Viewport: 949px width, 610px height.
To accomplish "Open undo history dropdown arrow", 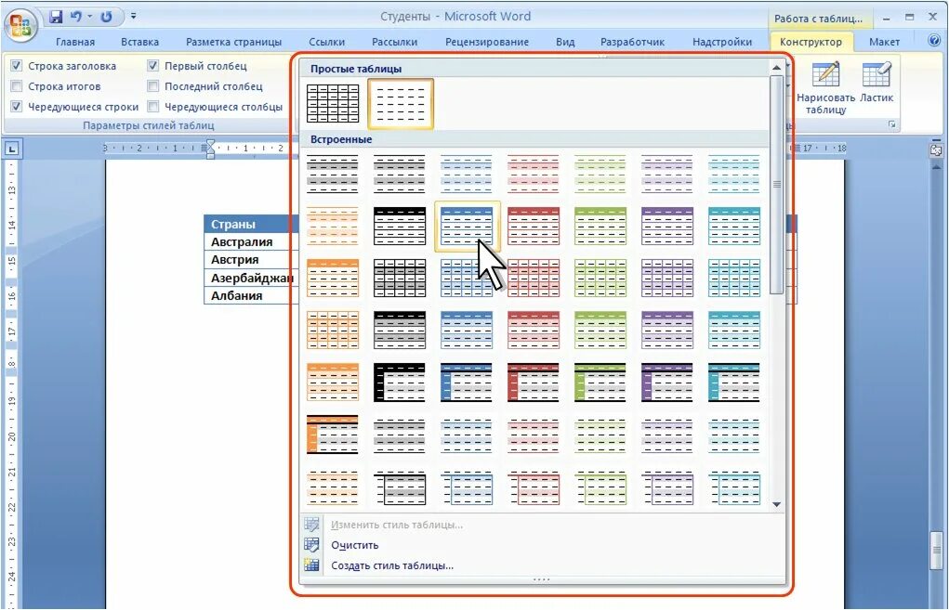I will [x=89, y=17].
